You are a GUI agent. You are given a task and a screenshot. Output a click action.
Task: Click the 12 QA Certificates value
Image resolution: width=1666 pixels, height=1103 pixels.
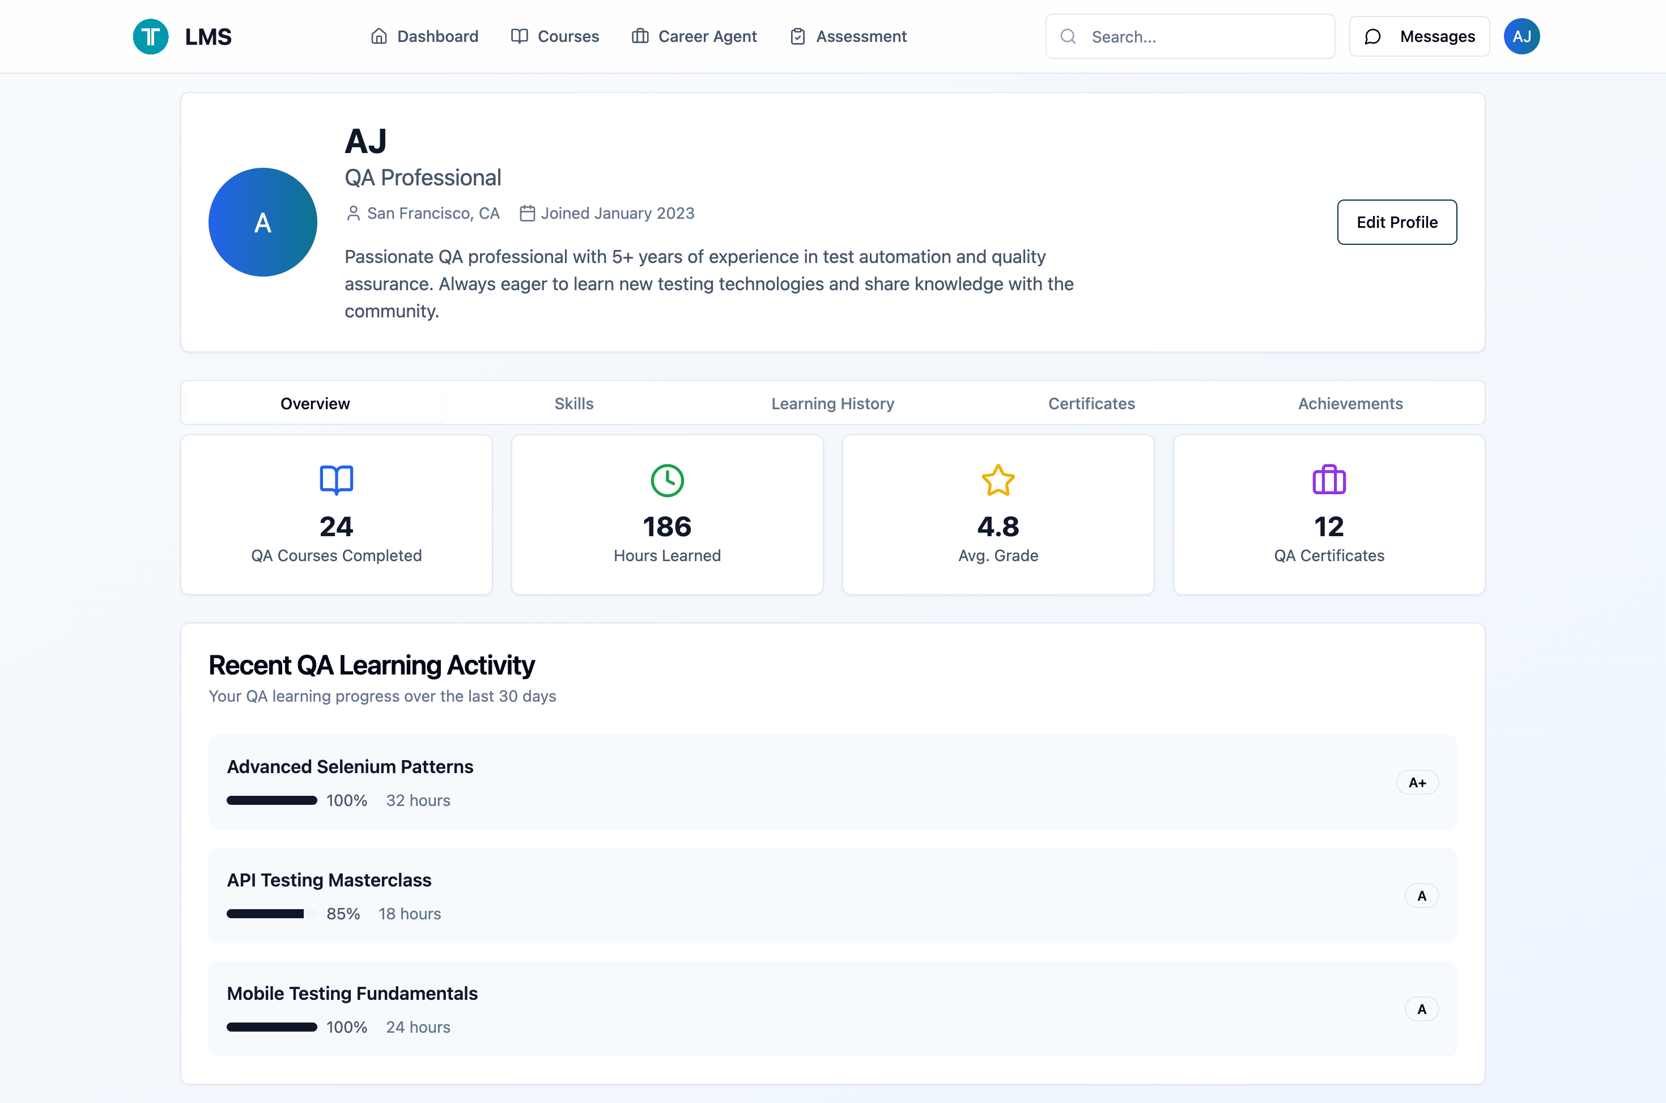[1329, 527]
